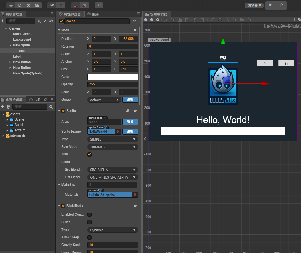Disable the RigidBody component checkbox
Image resolution: width=301 pixels, height=253 pixels.
coord(63,206)
